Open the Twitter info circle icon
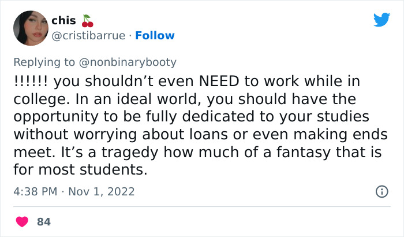The height and width of the screenshot is (237, 404). pyautogui.click(x=381, y=191)
